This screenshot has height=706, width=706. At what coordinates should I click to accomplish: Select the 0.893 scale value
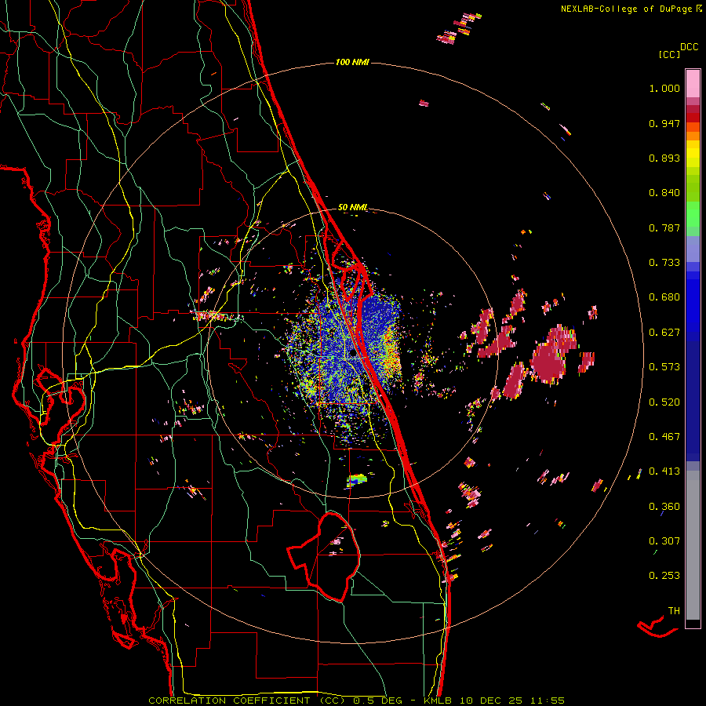(664, 158)
